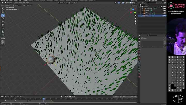Click the viewport zoom magnifier icon
Image resolution: width=186 pixels, height=105 pixels.
coord(136,16)
